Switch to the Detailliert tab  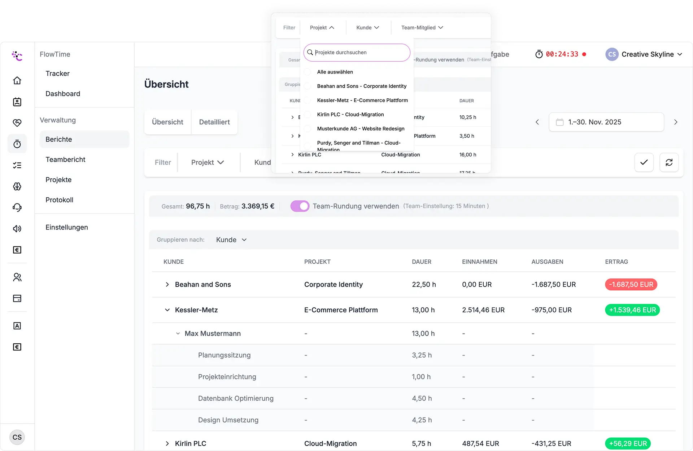coord(214,122)
